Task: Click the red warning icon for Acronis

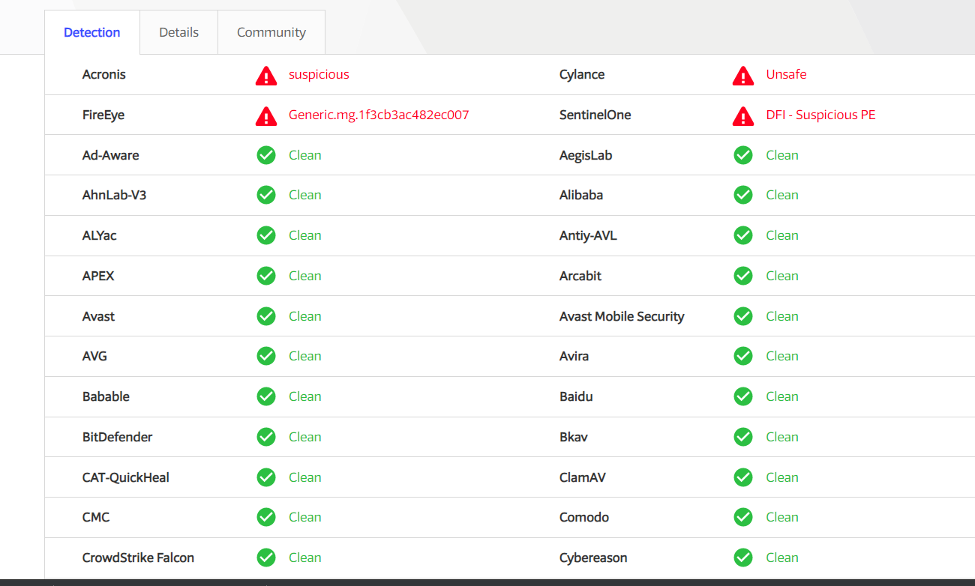Action: pos(266,75)
